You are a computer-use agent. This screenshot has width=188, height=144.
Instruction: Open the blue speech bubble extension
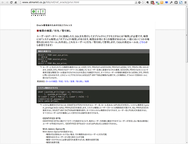point(166,3)
